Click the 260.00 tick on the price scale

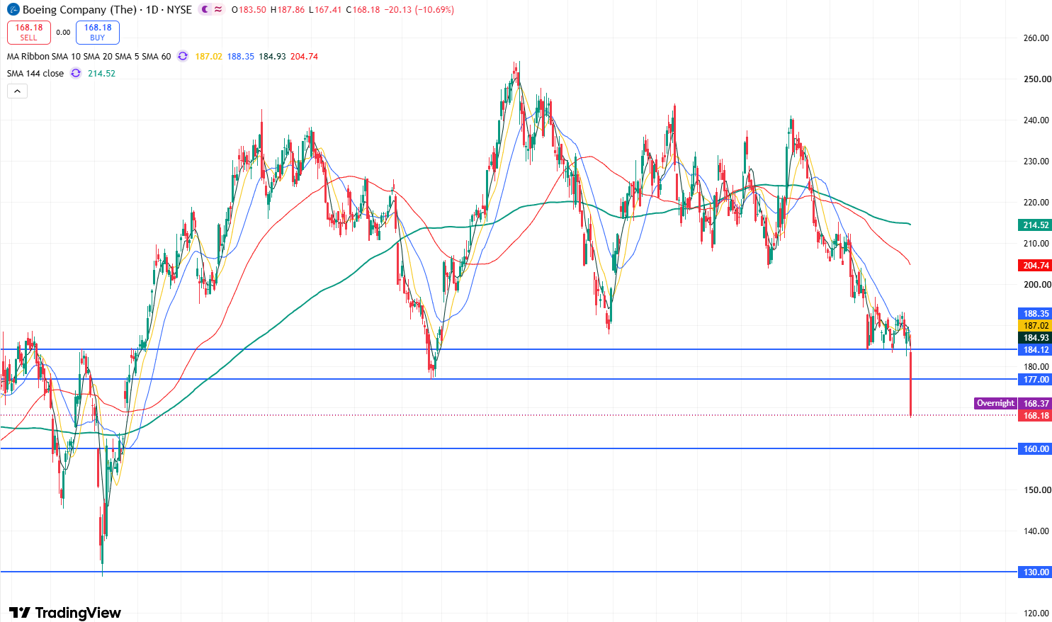click(x=1036, y=38)
